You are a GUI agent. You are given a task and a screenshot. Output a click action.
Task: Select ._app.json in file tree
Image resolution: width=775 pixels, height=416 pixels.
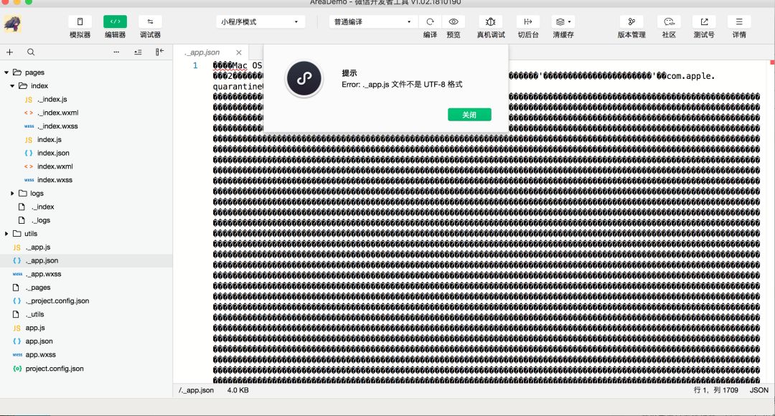(42, 260)
